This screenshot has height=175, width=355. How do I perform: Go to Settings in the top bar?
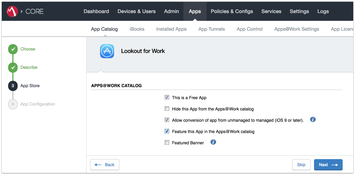pos(299,11)
